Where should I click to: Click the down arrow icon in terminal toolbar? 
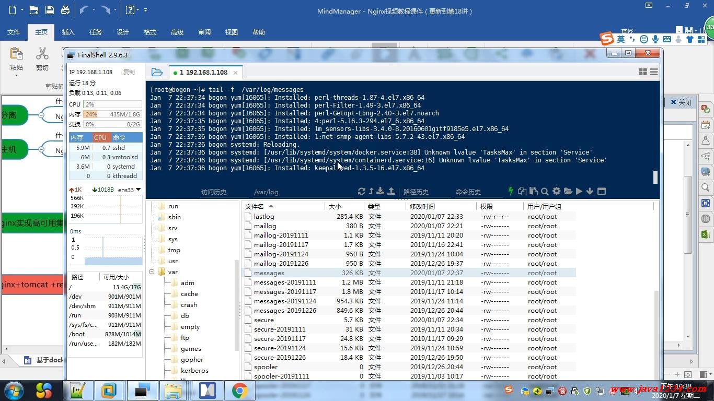(x=590, y=191)
